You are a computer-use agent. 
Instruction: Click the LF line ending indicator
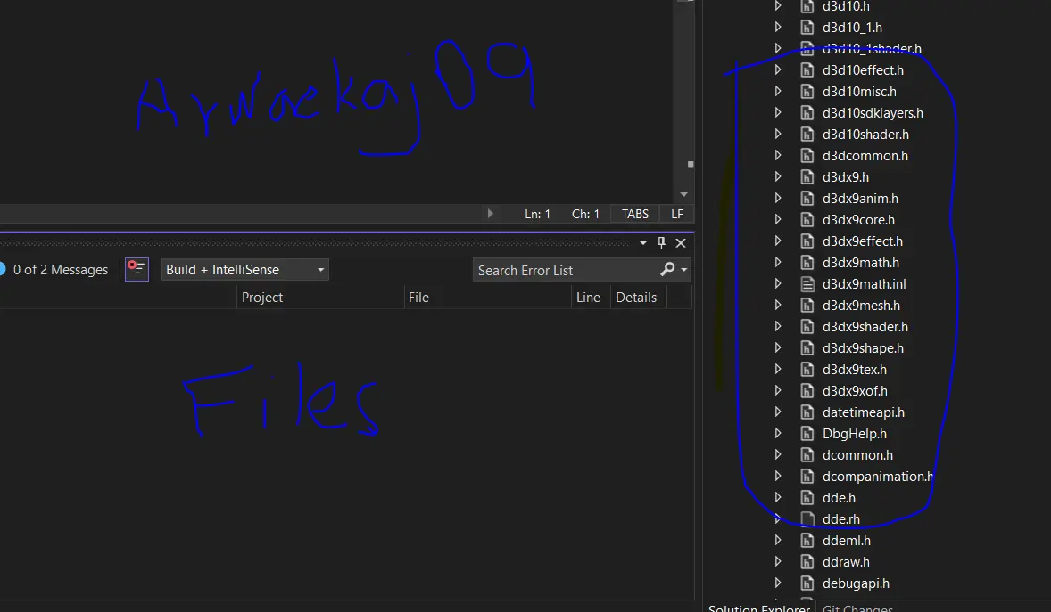pyautogui.click(x=677, y=215)
